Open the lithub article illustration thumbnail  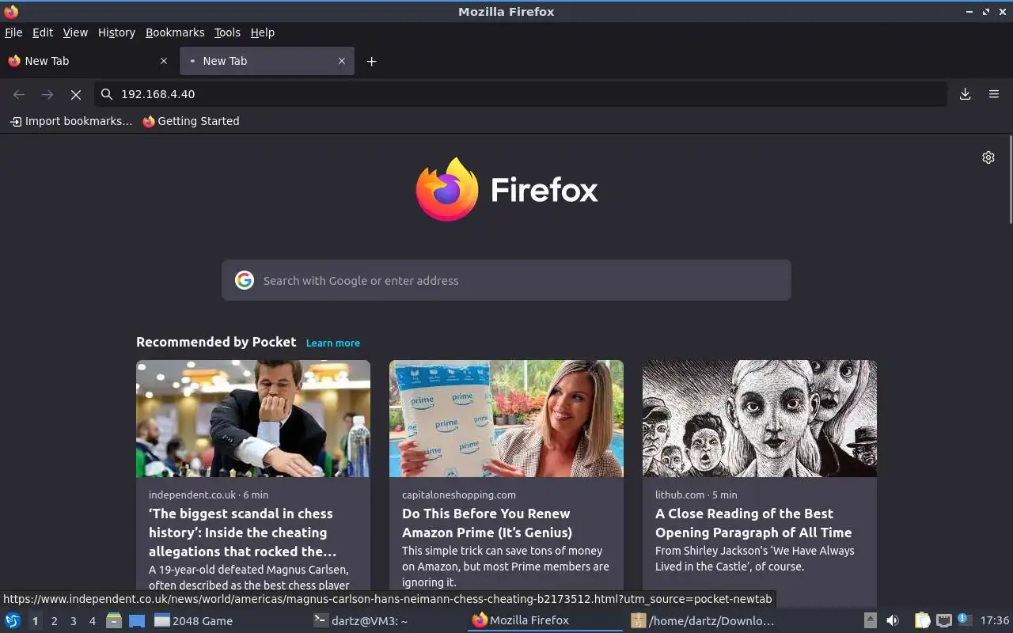tap(760, 419)
